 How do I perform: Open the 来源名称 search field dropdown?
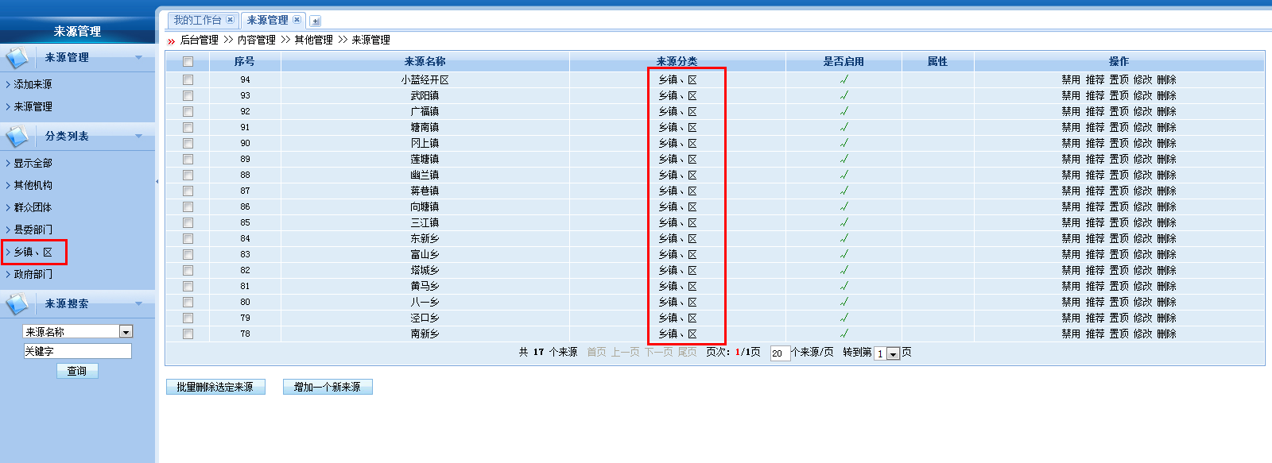point(126,332)
